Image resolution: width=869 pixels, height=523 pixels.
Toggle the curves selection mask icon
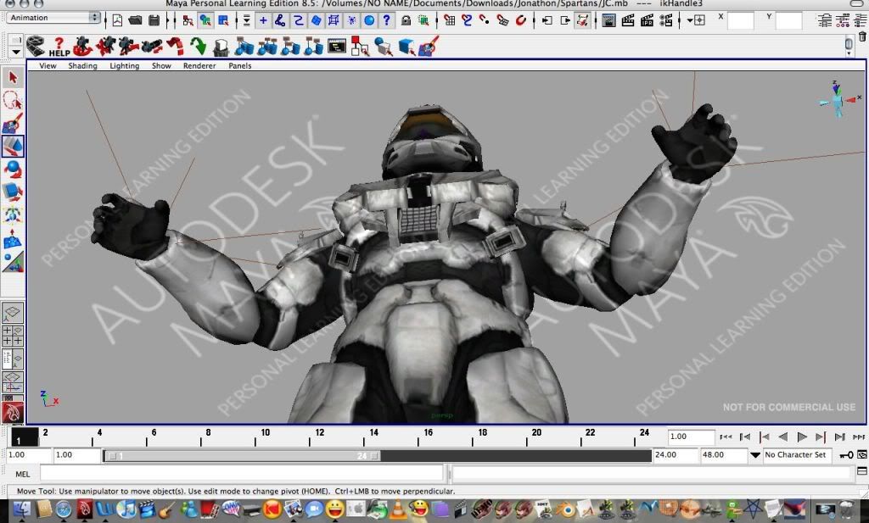click(298, 20)
